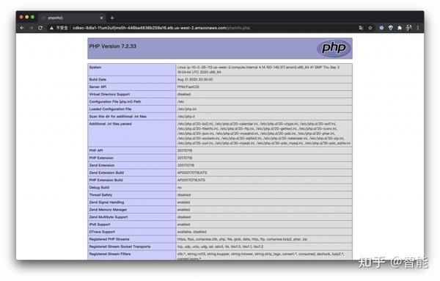Select the Aug 21 2020 build date value
The image size is (440, 281).
click(195, 79)
